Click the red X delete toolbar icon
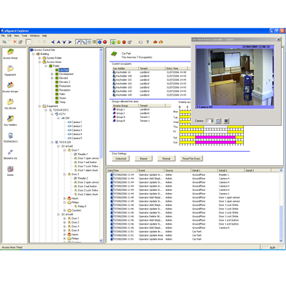The width and height of the screenshot is (286, 286). point(15,42)
